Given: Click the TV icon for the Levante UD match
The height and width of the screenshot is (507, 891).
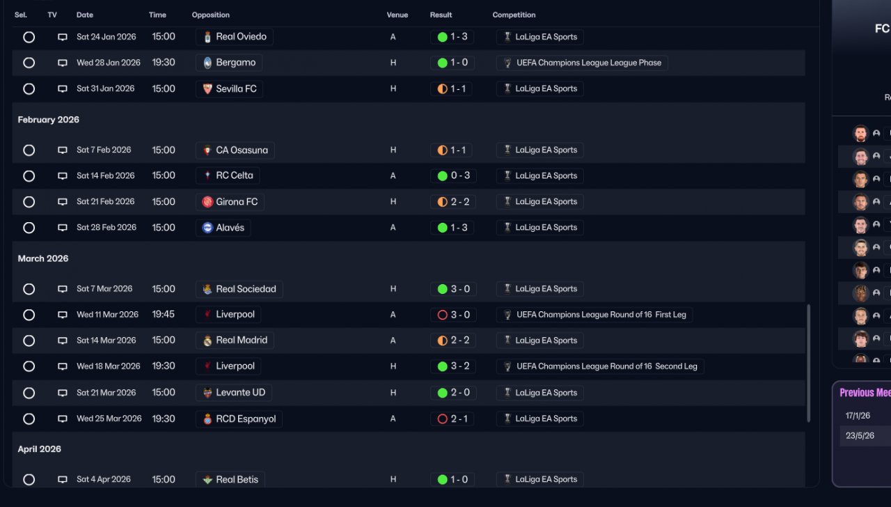Looking at the screenshot, I should point(63,393).
